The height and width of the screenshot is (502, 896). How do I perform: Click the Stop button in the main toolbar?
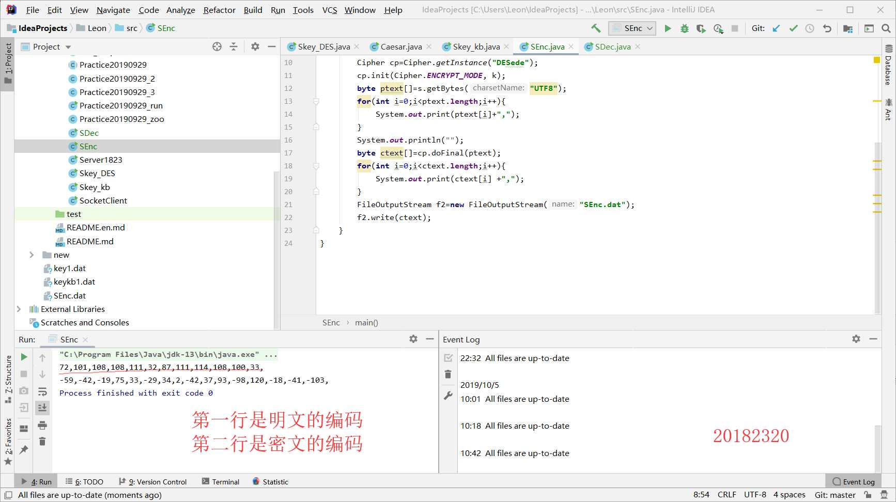pyautogui.click(x=734, y=28)
